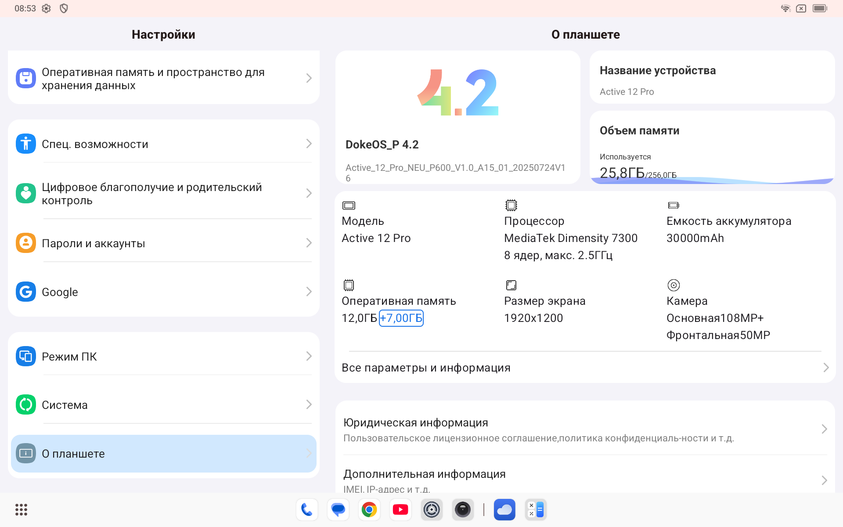Viewport: 843px width, 527px height.
Task: Expand Юридическая информация chevron arrow
Action: pyautogui.click(x=824, y=429)
